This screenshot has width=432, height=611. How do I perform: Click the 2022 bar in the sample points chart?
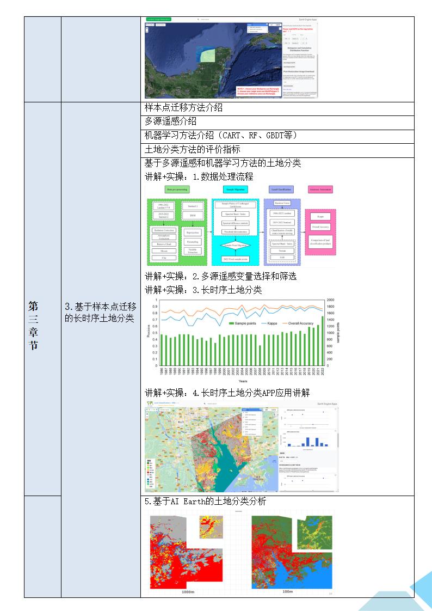(322, 340)
